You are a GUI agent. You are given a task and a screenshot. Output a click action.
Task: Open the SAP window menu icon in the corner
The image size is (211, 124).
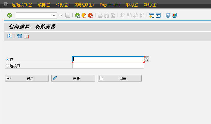pyautogui.click(x=6, y=4)
